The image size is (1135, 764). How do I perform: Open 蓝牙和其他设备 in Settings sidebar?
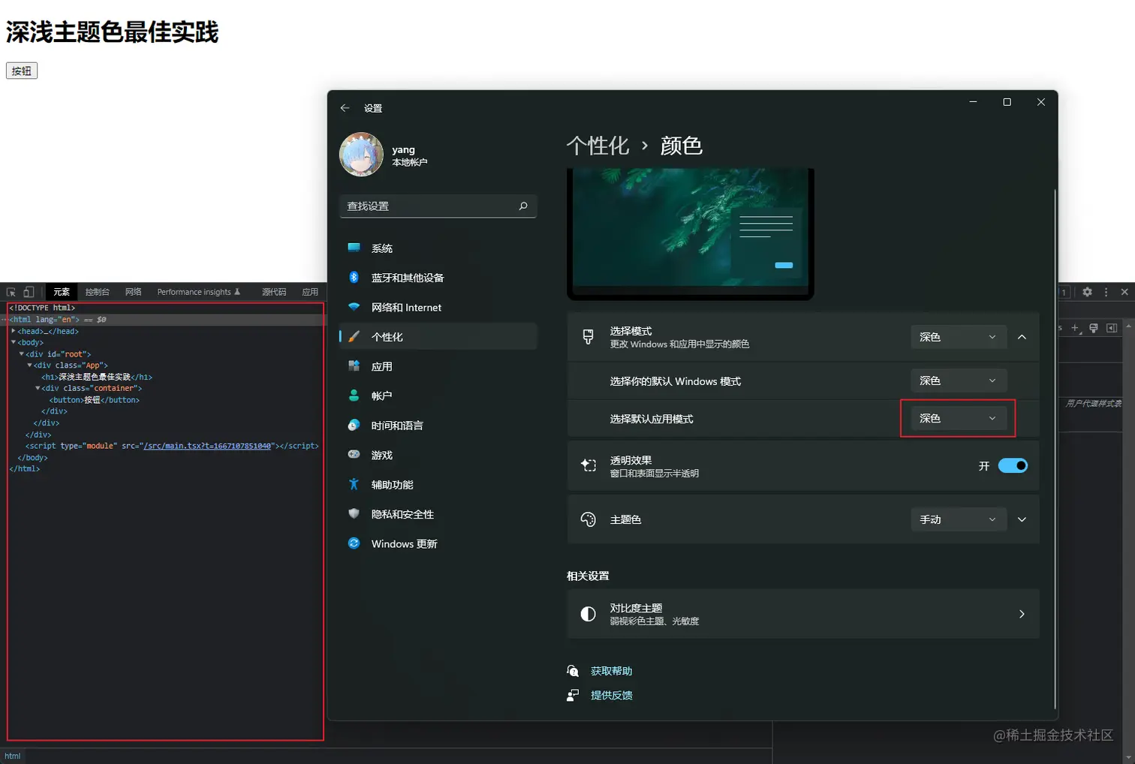coord(438,278)
